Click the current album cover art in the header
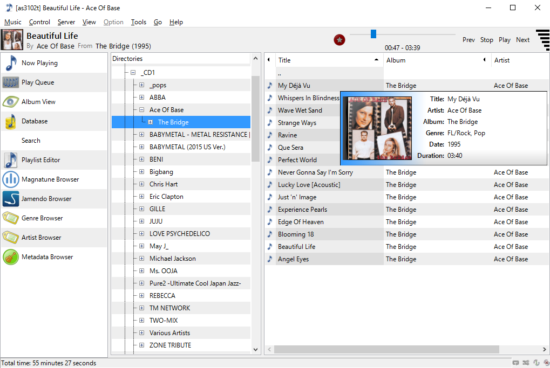Viewport: 550px width, 368px height. click(12, 39)
